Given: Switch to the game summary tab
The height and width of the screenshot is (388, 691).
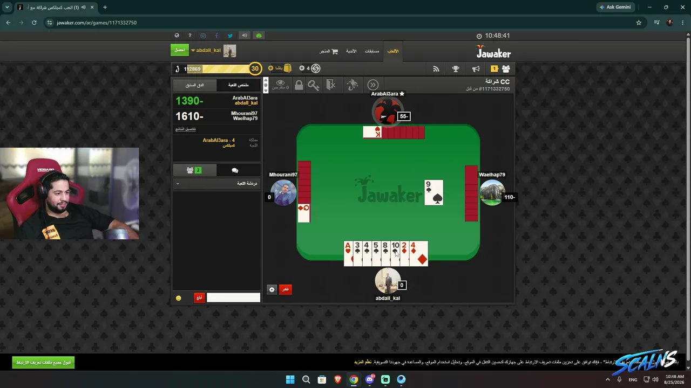Looking at the screenshot, I should [238, 85].
